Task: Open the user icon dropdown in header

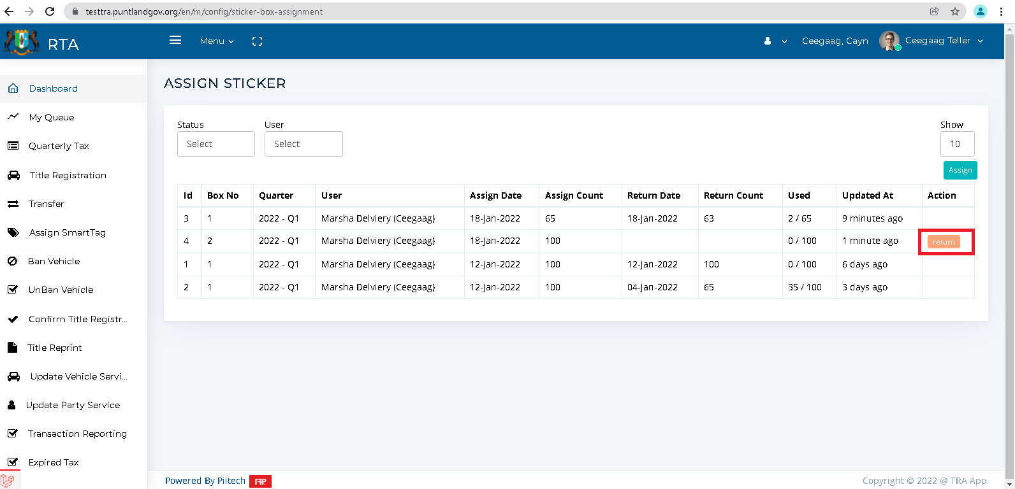Action: (775, 41)
